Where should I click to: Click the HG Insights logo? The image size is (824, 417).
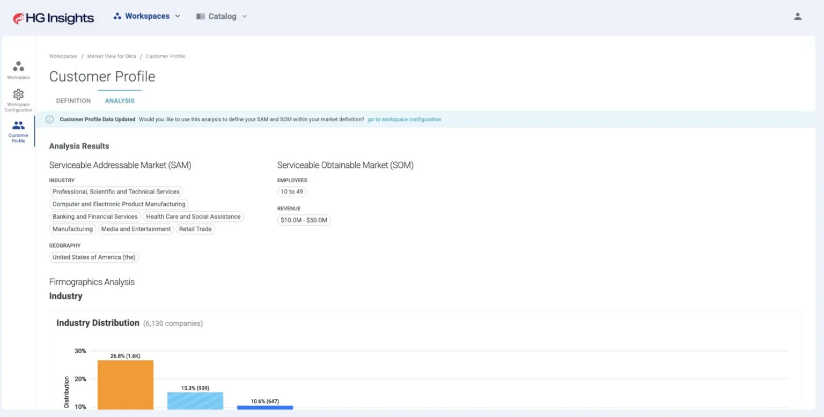click(53, 18)
